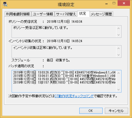Click down arrow in inventory status box scrollbar
This screenshot has width=132, height=118.
click(119, 55)
